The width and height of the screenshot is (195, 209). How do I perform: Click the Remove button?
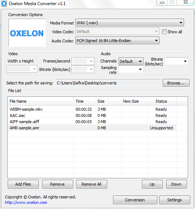(x=57, y=184)
